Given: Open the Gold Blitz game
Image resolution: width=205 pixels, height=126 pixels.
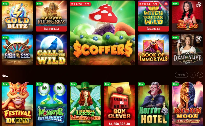Looking at the screenshot, I should 17,16.
